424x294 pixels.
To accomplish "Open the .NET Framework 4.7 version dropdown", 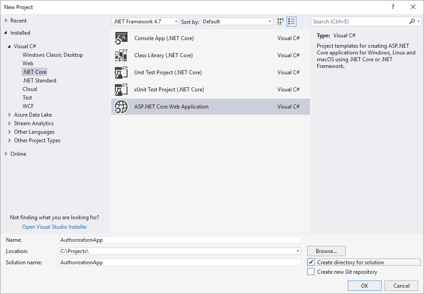I will click(146, 21).
